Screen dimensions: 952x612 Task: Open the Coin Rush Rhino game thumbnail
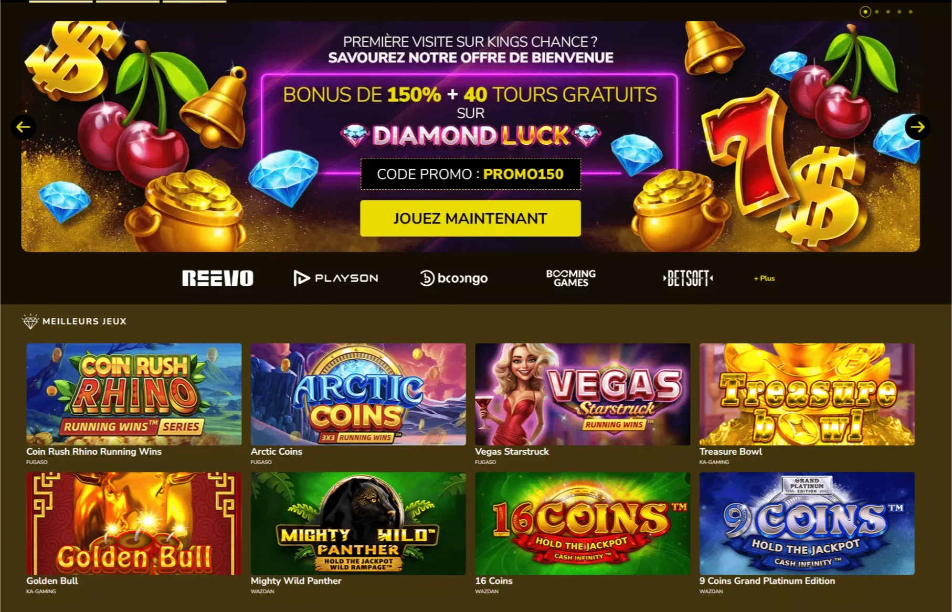click(134, 394)
